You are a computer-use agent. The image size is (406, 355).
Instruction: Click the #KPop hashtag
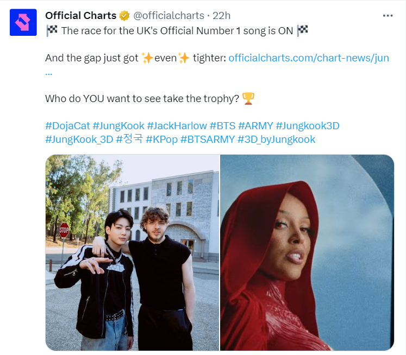click(x=161, y=140)
